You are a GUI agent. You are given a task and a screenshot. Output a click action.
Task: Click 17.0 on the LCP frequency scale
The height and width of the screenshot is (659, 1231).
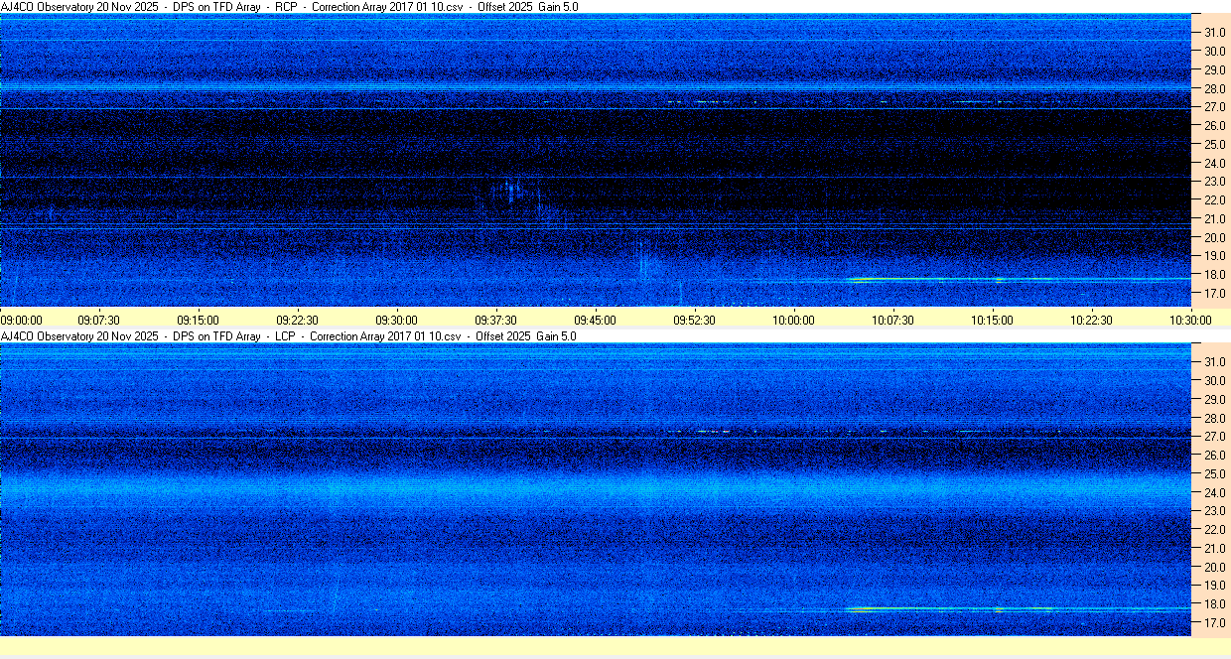pyautogui.click(x=1214, y=624)
